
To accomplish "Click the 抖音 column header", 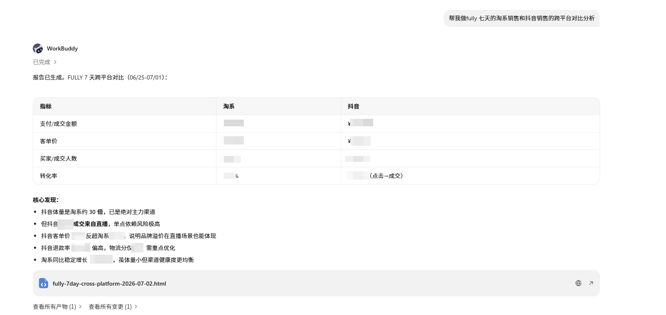I will point(354,106).
